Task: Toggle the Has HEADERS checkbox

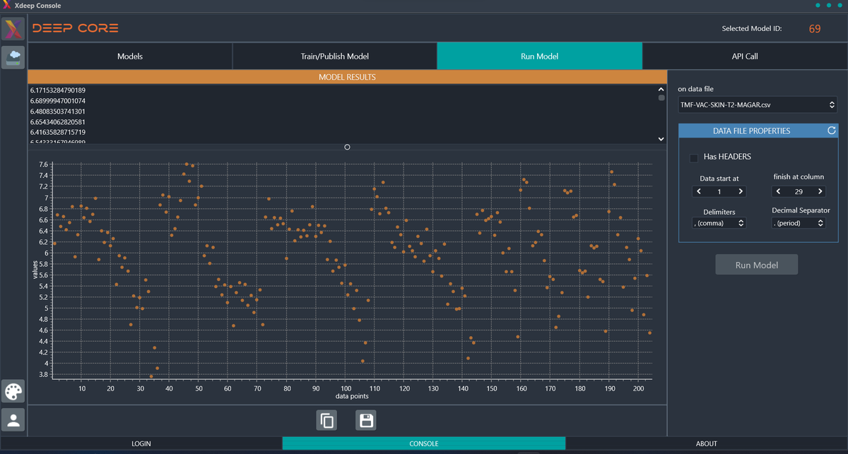Action: [694, 157]
